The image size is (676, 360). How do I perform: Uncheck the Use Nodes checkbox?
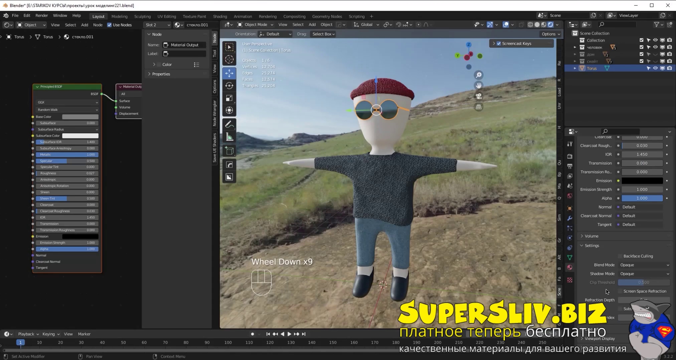110,25
